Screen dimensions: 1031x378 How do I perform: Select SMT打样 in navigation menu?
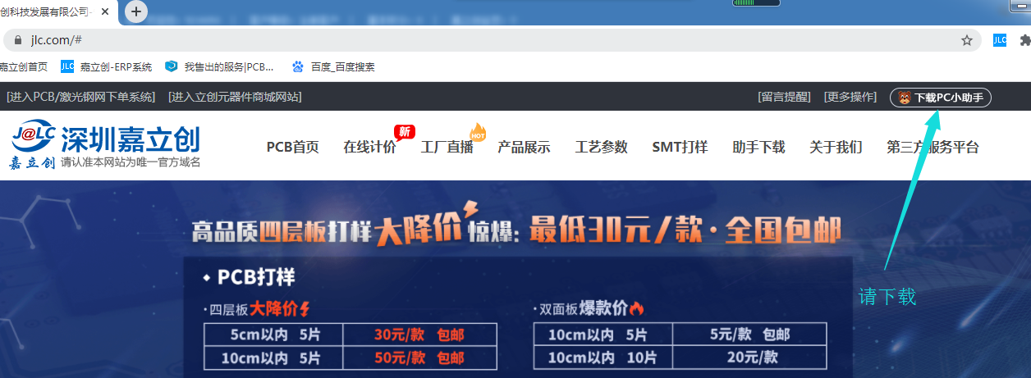tap(680, 148)
